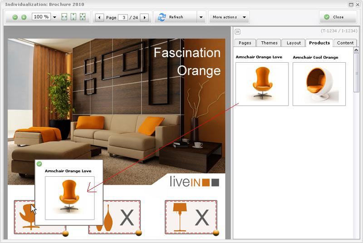Click the fit to height icon
The width and height of the screenshot is (363, 243).
pyautogui.click(x=73, y=17)
